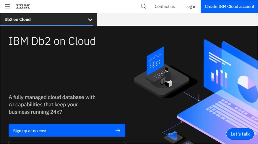Click the Sign up at no cost button
The height and width of the screenshot is (144, 258).
(67, 130)
